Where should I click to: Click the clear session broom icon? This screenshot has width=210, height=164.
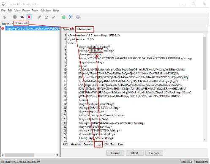click(5, 17)
